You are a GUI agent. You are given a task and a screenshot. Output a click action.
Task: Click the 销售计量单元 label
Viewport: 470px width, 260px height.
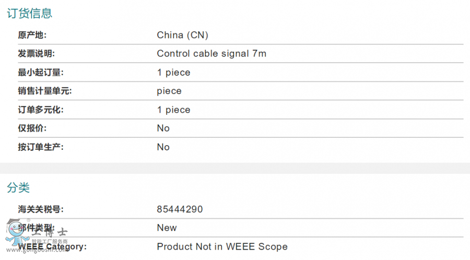click(x=45, y=91)
